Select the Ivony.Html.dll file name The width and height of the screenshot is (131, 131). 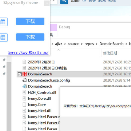[39, 111]
